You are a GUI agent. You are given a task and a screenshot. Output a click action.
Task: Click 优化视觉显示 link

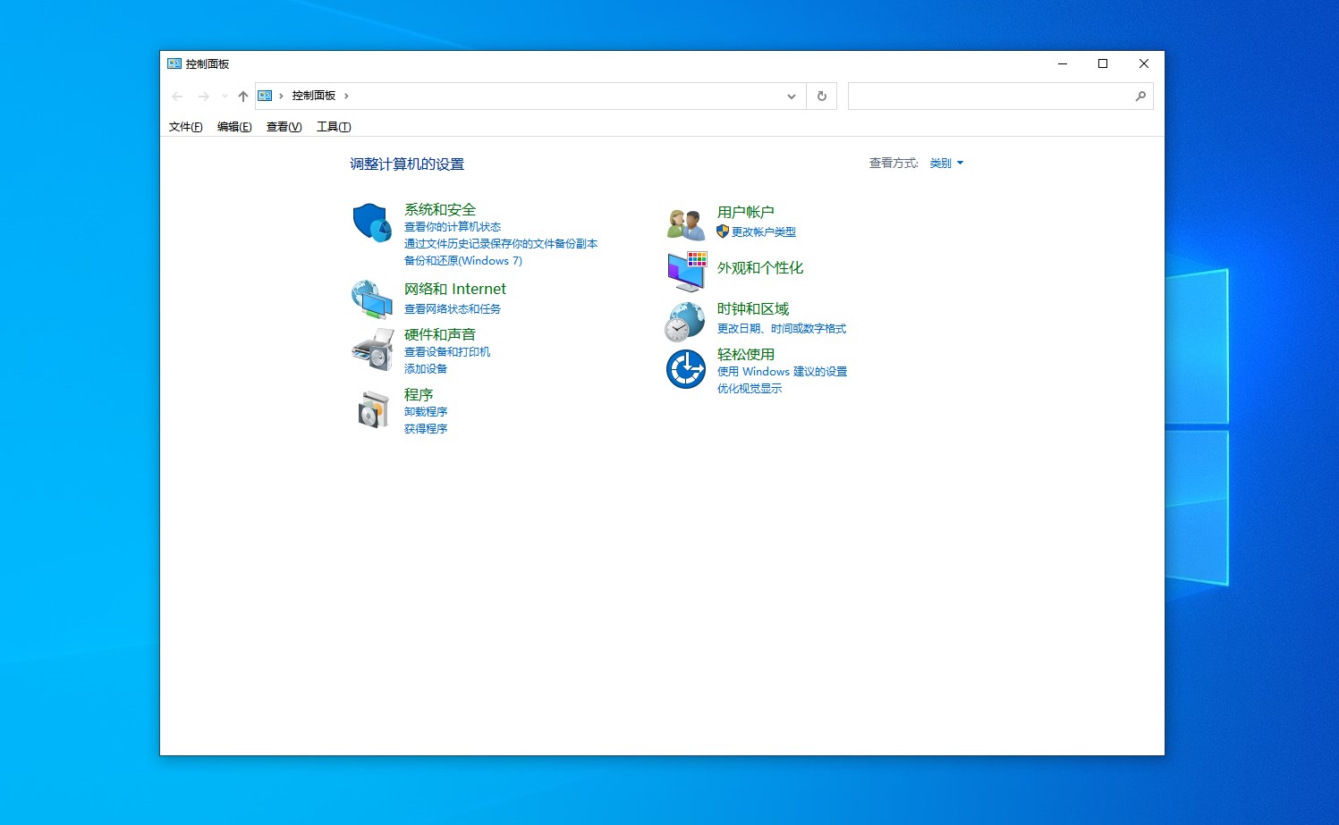pos(750,389)
